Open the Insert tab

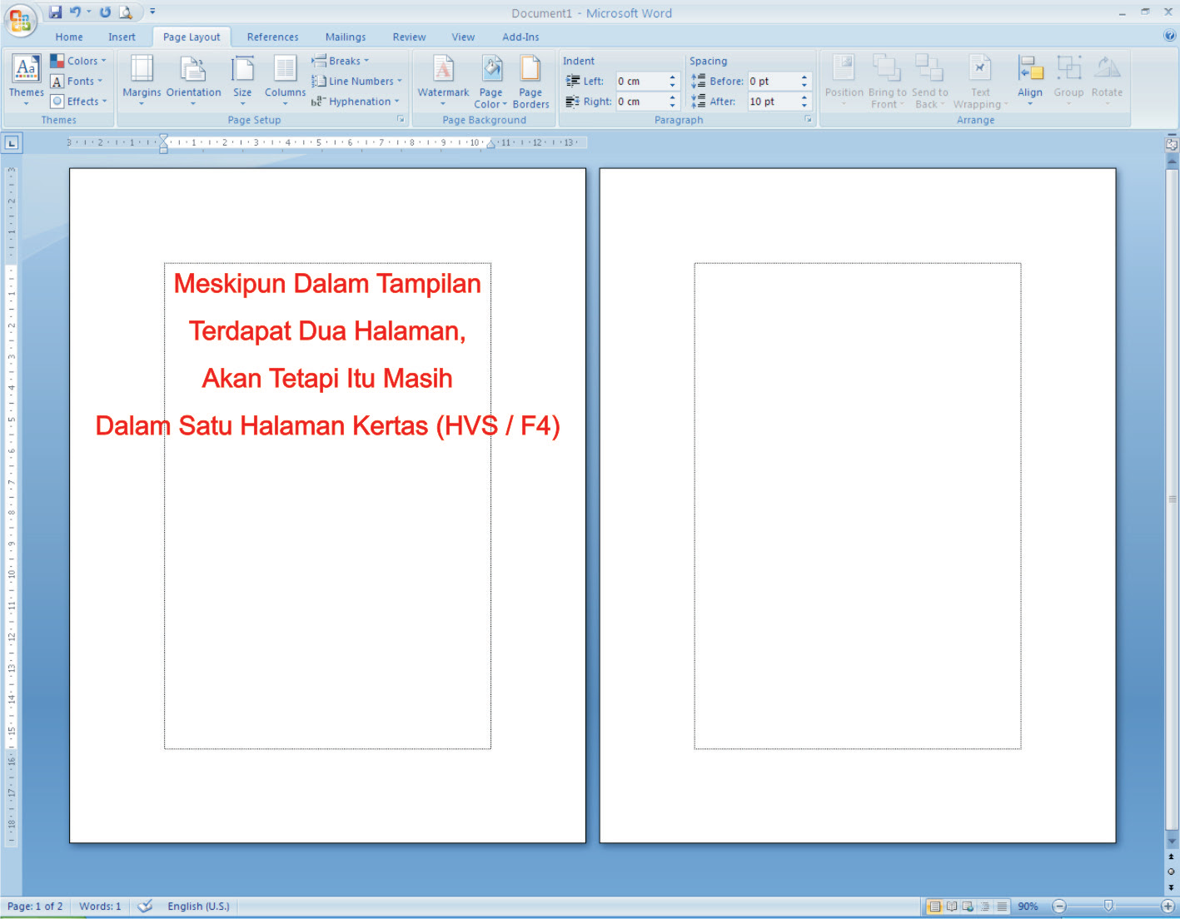tap(122, 37)
